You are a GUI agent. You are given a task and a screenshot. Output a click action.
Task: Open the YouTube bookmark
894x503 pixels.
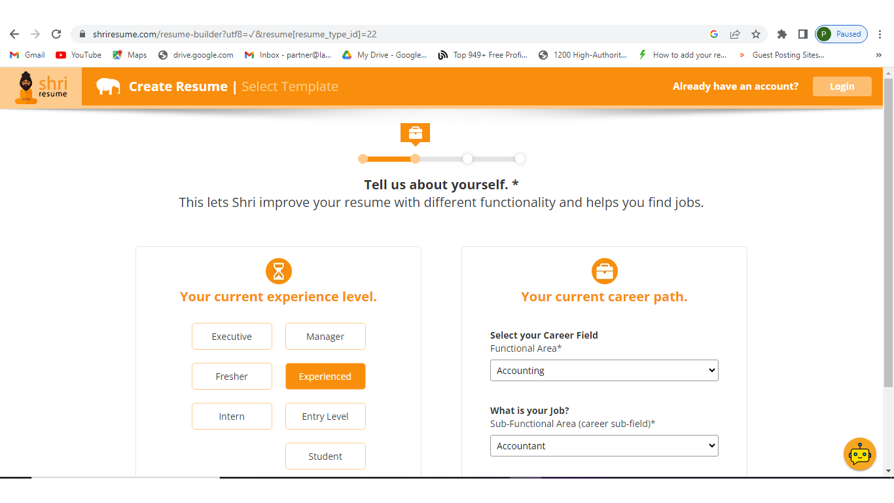[x=79, y=55]
